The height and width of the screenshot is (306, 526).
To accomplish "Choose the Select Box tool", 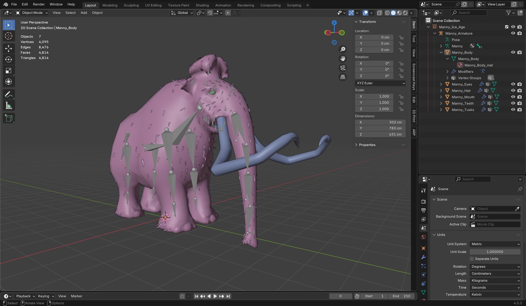I will [9, 25].
